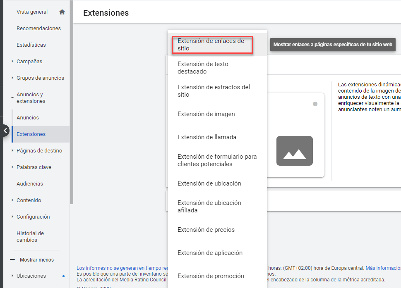Click the sidebar vertical scrollbar
This screenshot has height=288, width=401.
[72, 103]
